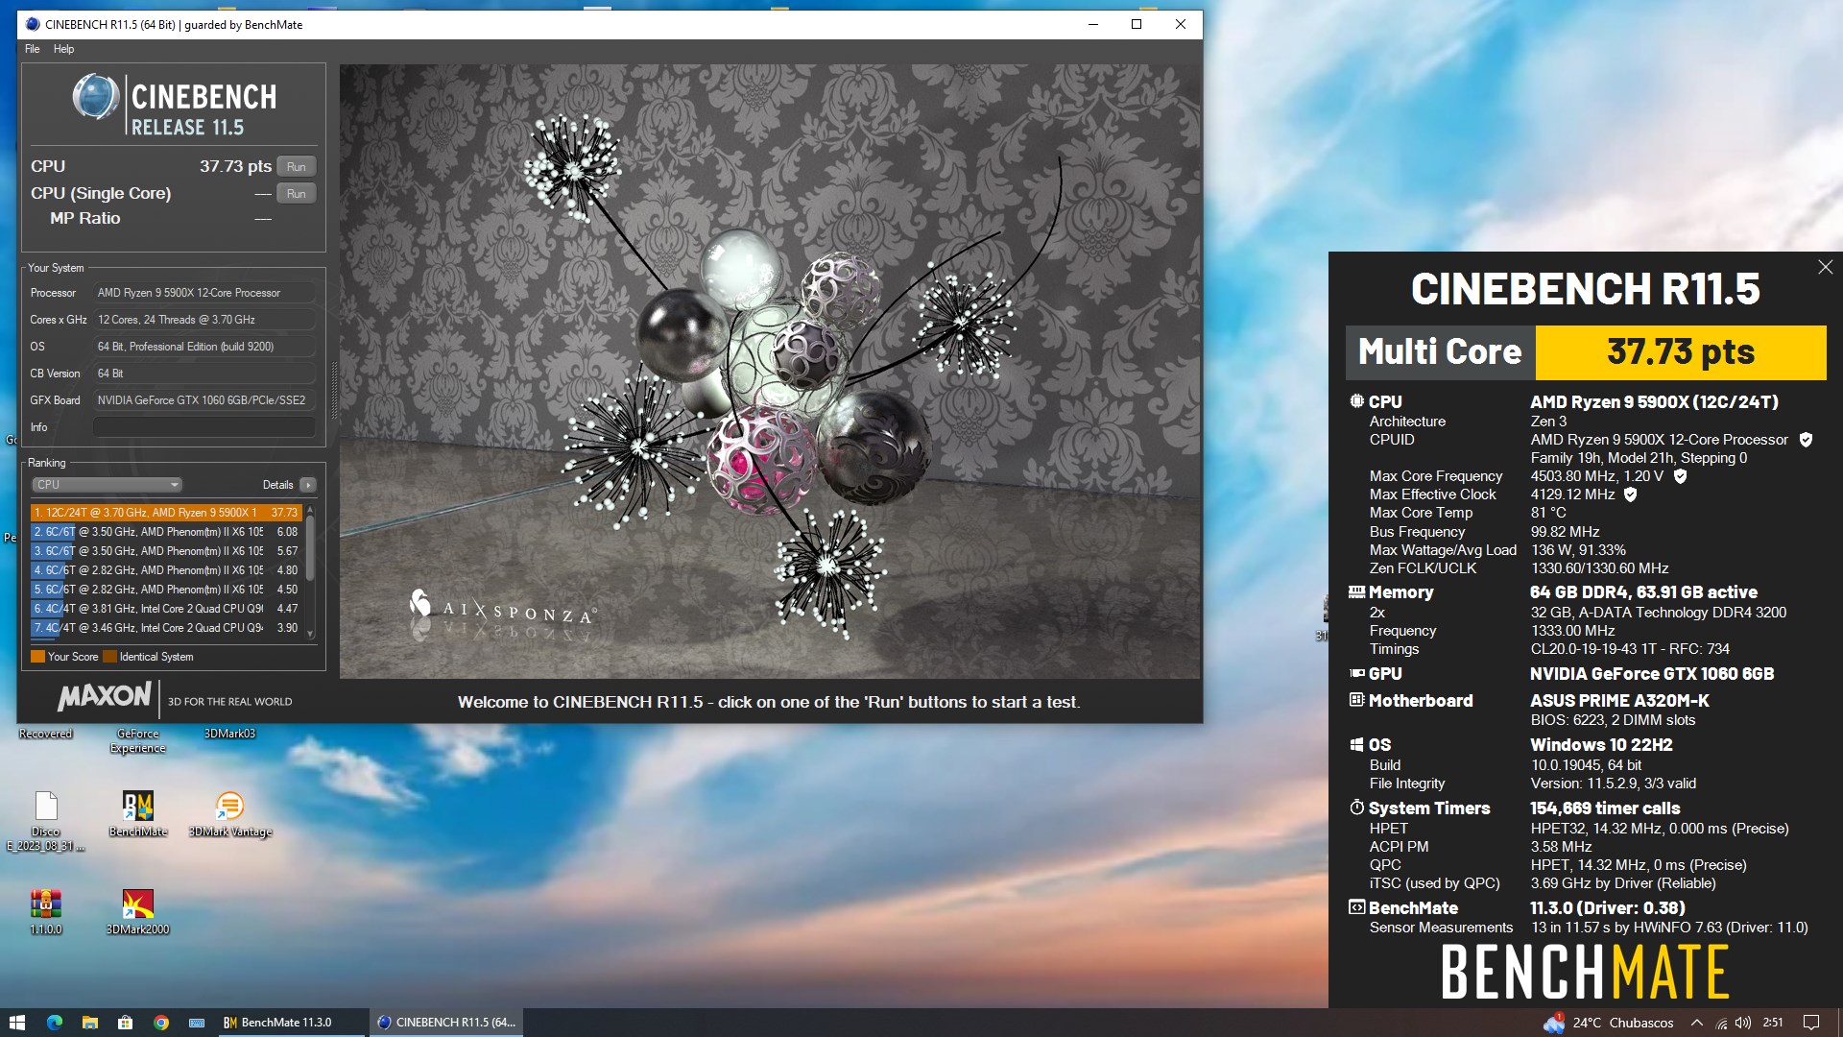This screenshot has height=1037, width=1843.
Task: Click the shield beside Max Effective Clock
Action: tap(1630, 494)
